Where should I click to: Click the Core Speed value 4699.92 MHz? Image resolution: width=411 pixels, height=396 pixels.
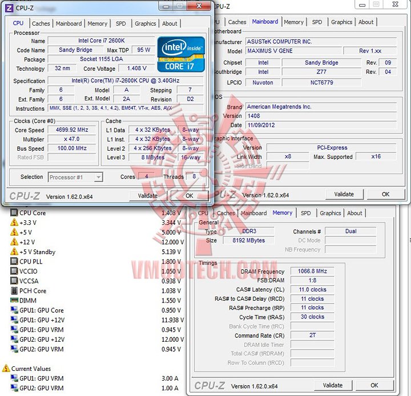click(x=72, y=130)
